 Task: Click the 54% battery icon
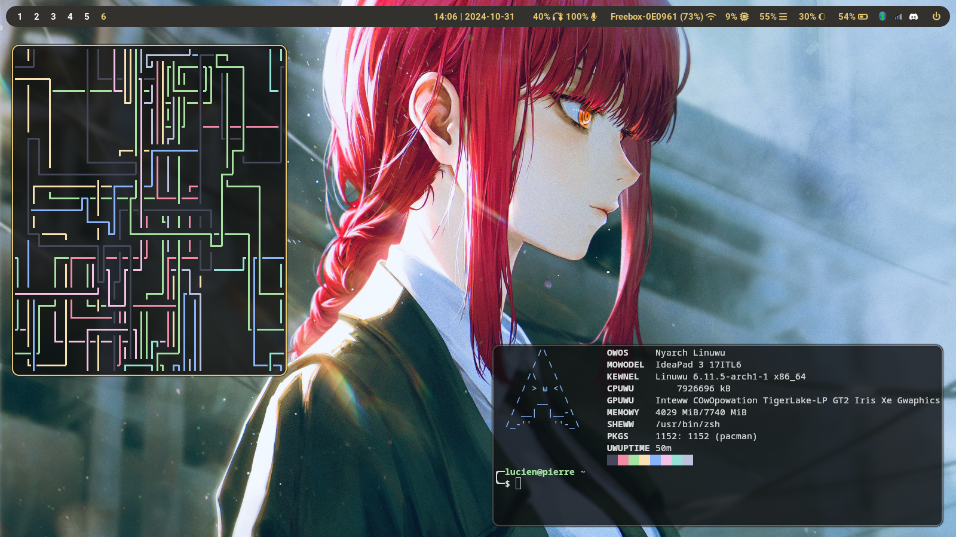[863, 17]
